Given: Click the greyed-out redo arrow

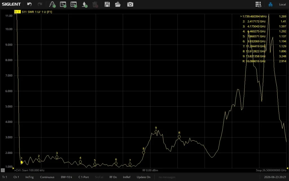Looking at the screenshot, I should pyautogui.click(x=40, y=4).
